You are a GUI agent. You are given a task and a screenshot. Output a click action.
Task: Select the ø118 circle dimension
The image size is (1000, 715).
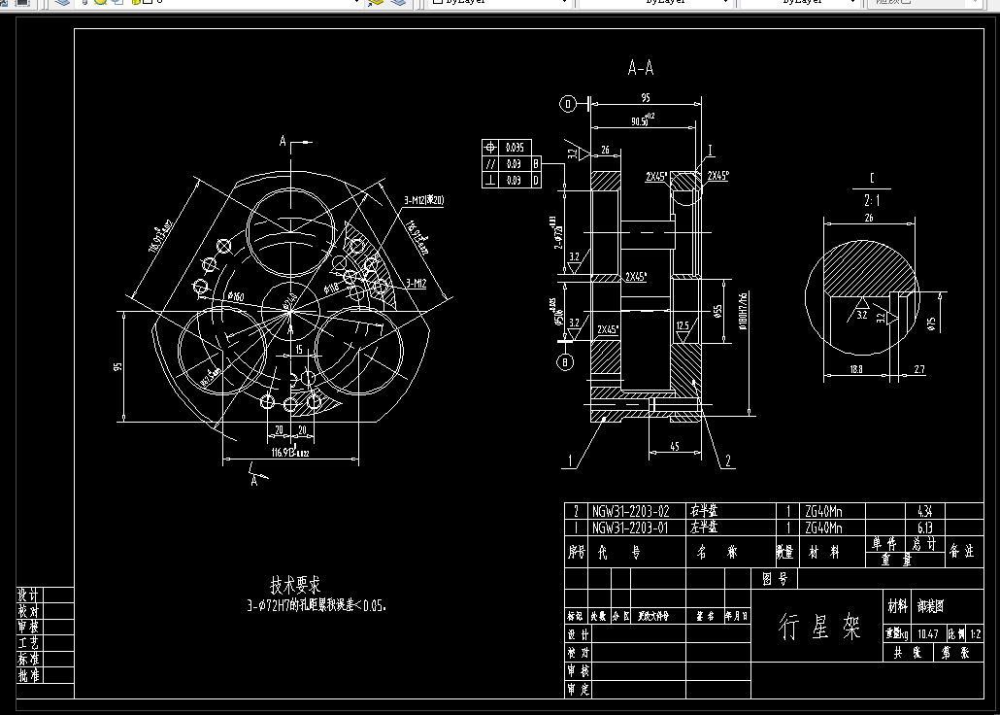[332, 288]
